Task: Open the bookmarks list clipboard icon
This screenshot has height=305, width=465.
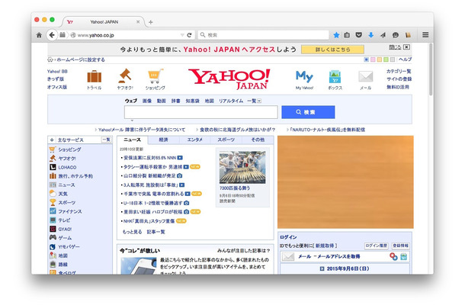Action: pyautogui.click(x=347, y=35)
